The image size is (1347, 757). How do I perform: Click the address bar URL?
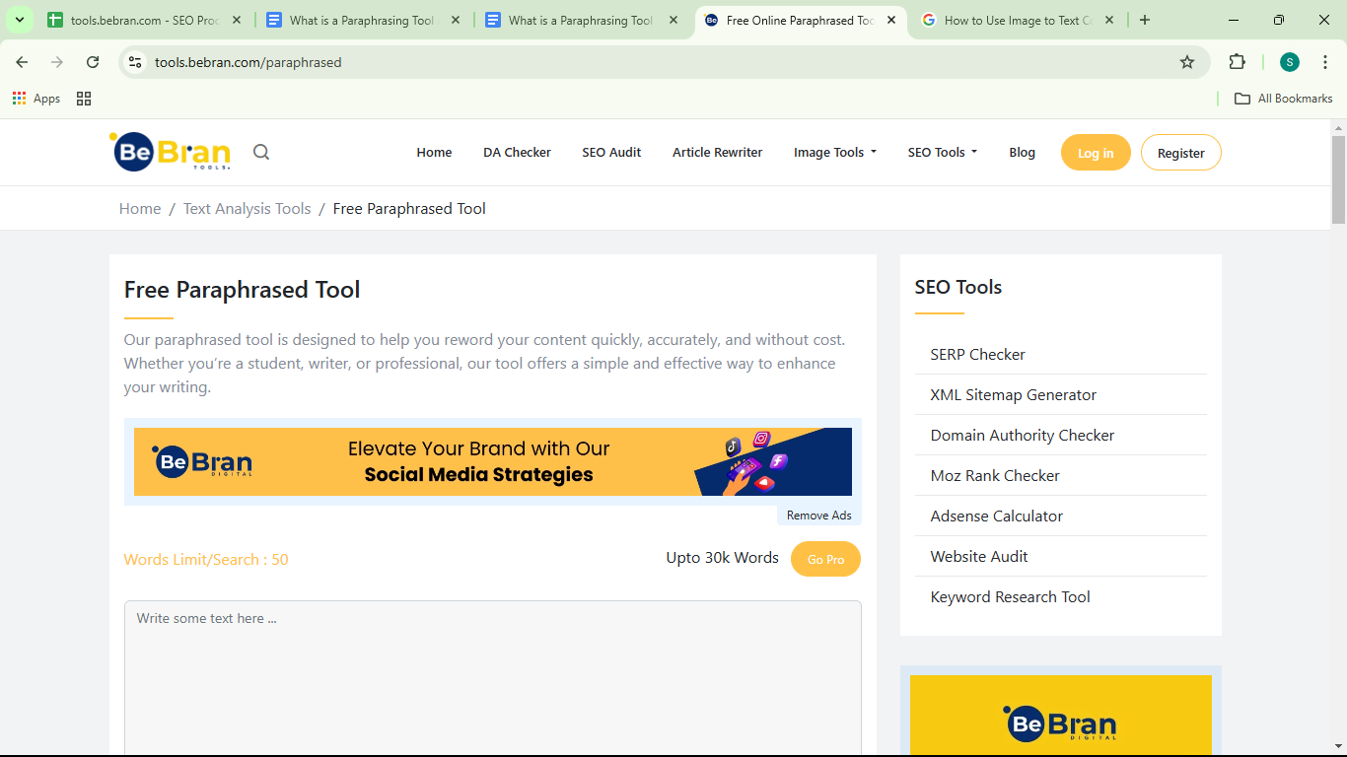point(248,62)
